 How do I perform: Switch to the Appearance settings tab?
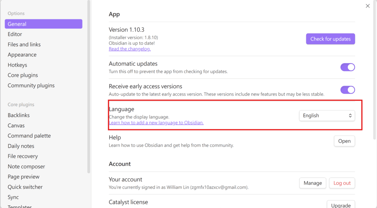tap(22, 55)
